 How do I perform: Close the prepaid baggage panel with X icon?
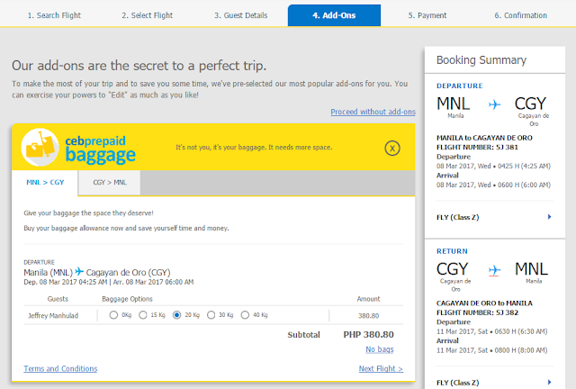point(392,149)
